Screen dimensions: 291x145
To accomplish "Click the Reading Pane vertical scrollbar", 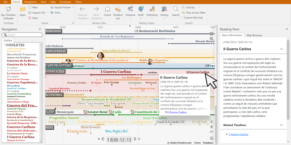I will 288,79.
